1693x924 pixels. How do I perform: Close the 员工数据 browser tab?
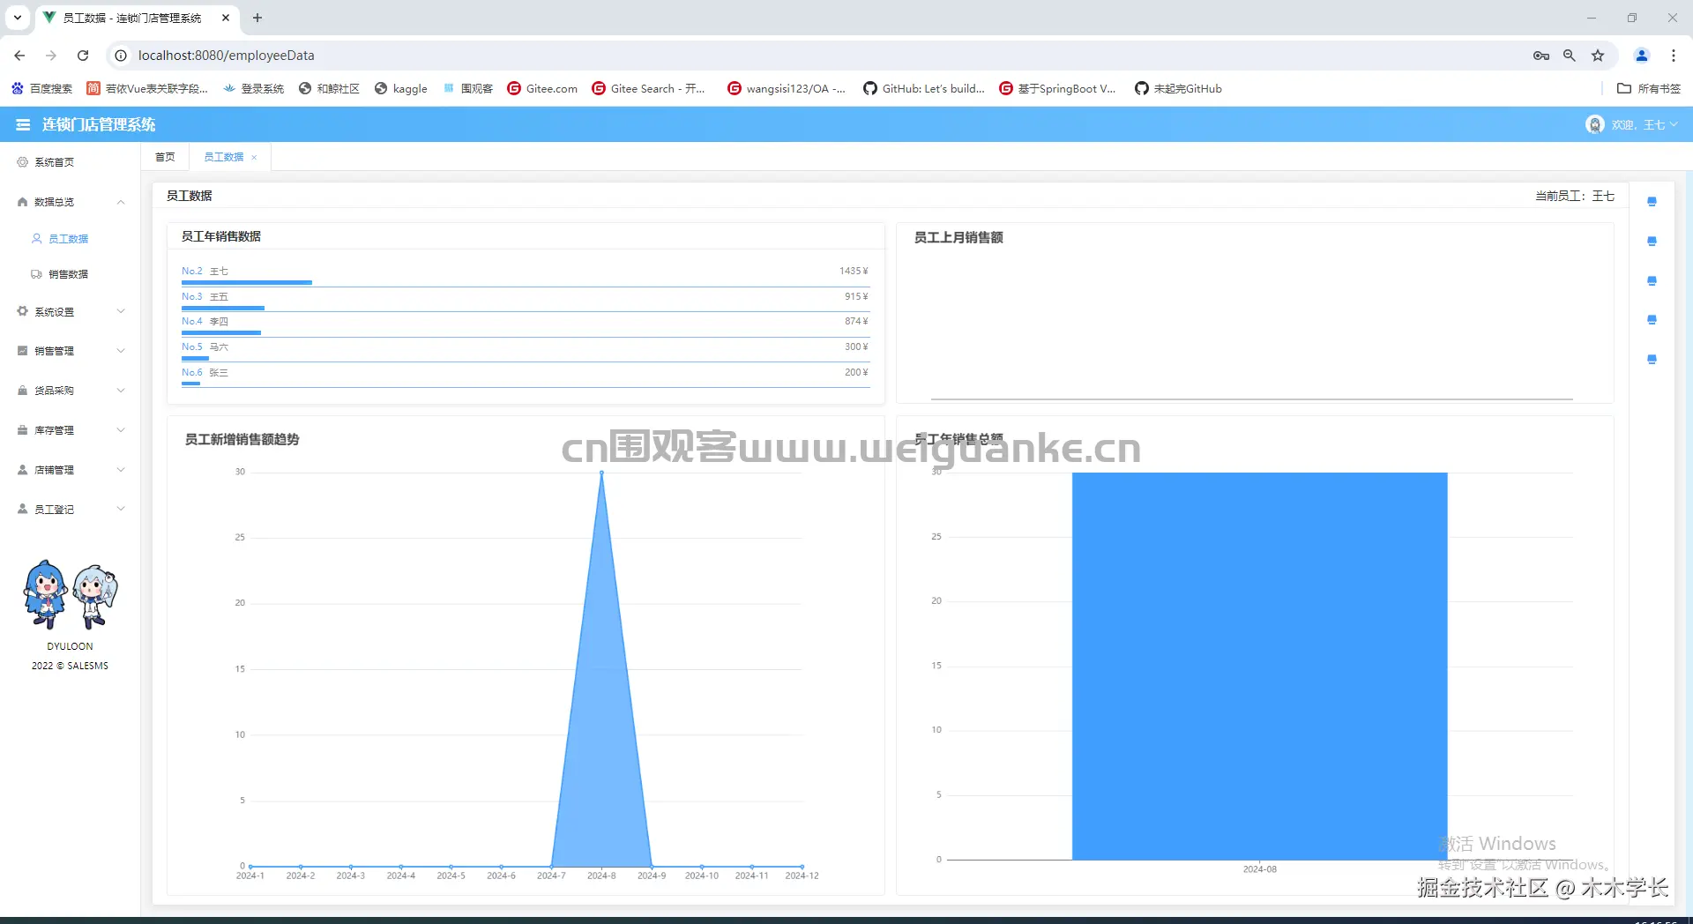[x=226, y=18]
